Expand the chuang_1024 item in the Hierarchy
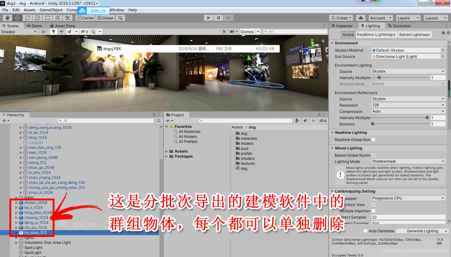451x257 pixels. pos(17,217)
